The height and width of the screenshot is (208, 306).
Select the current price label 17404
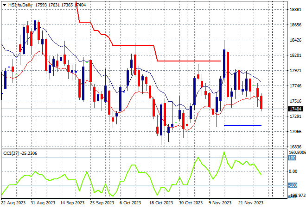point(296,109)
